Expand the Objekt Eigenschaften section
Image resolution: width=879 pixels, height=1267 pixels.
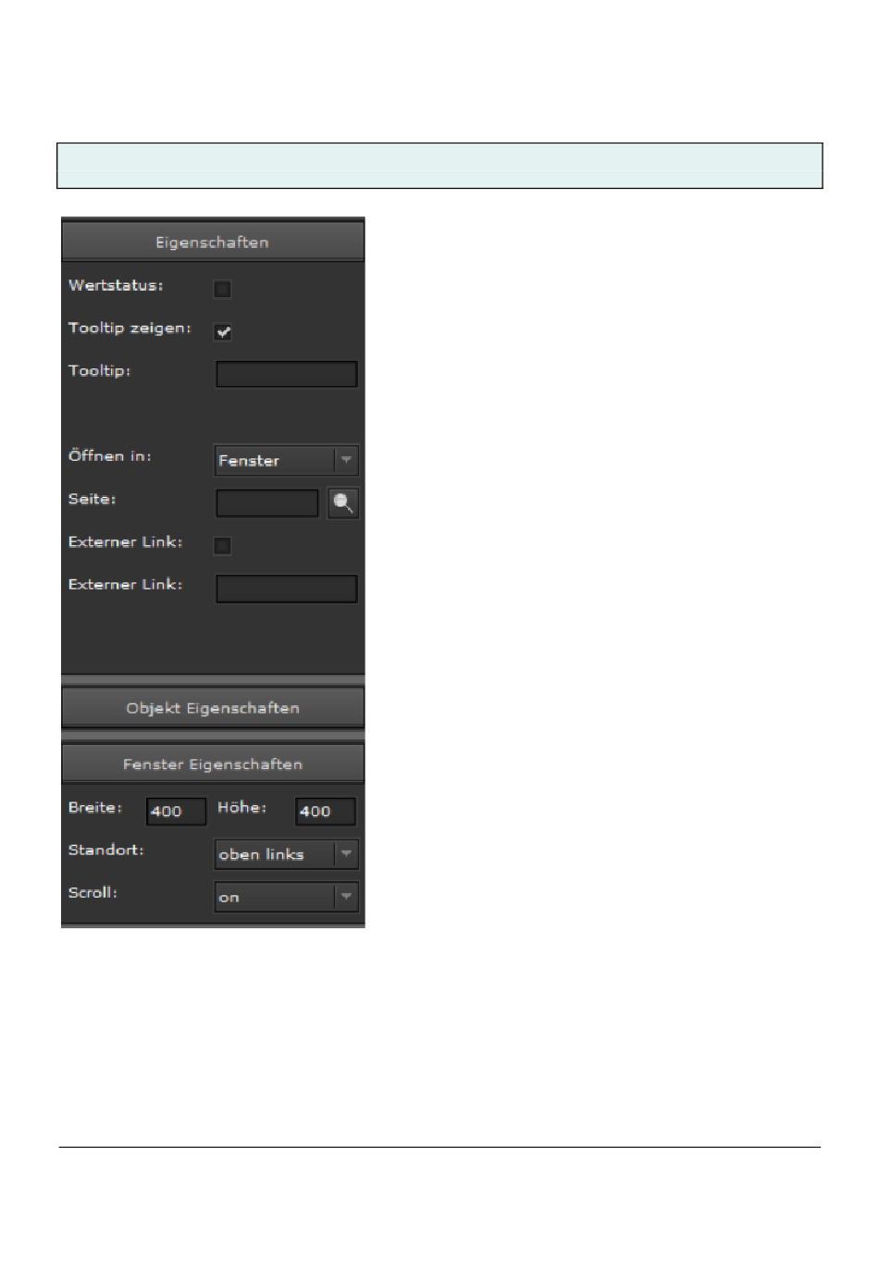(213, 708)
